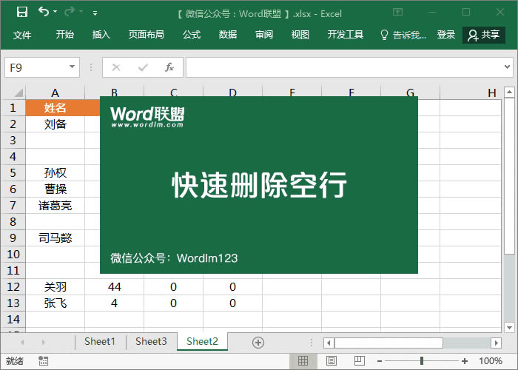
Task: Click the Save icon in title bar
Action: tap(22, 13)
